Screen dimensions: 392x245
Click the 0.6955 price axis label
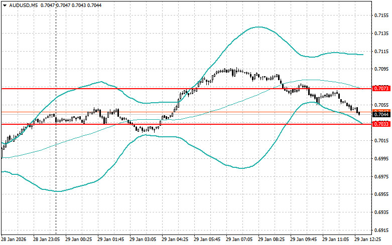click(381, 194)
